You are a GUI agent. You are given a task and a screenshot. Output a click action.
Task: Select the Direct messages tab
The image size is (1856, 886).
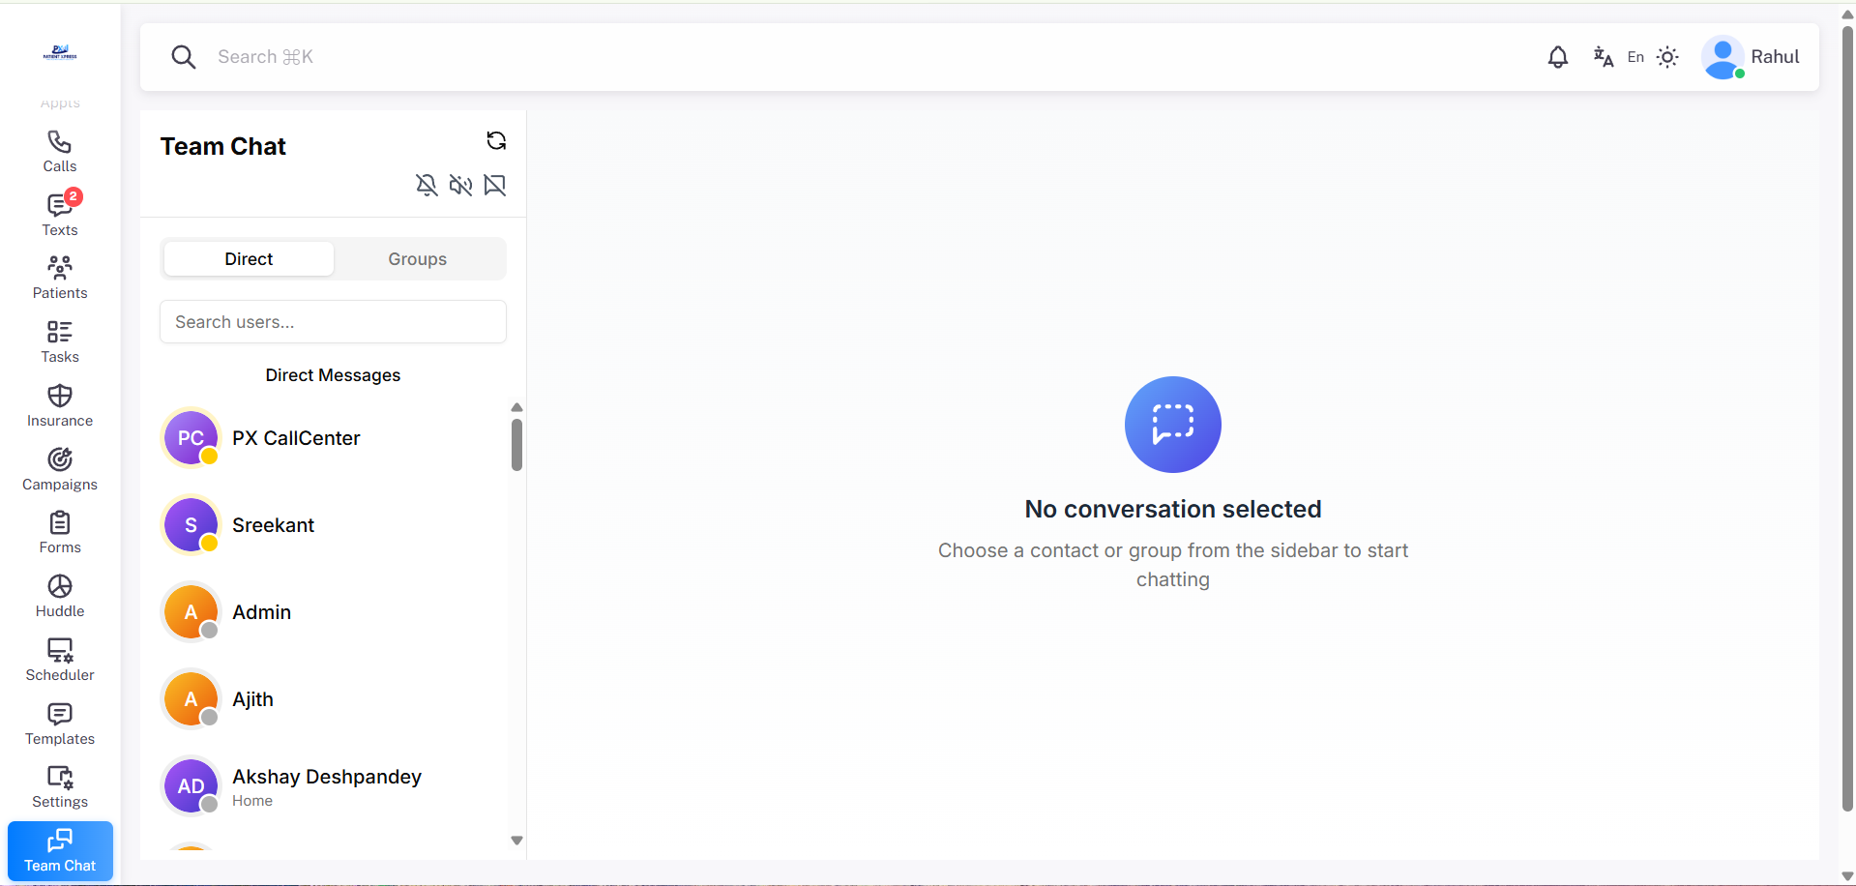click(248, 258)
